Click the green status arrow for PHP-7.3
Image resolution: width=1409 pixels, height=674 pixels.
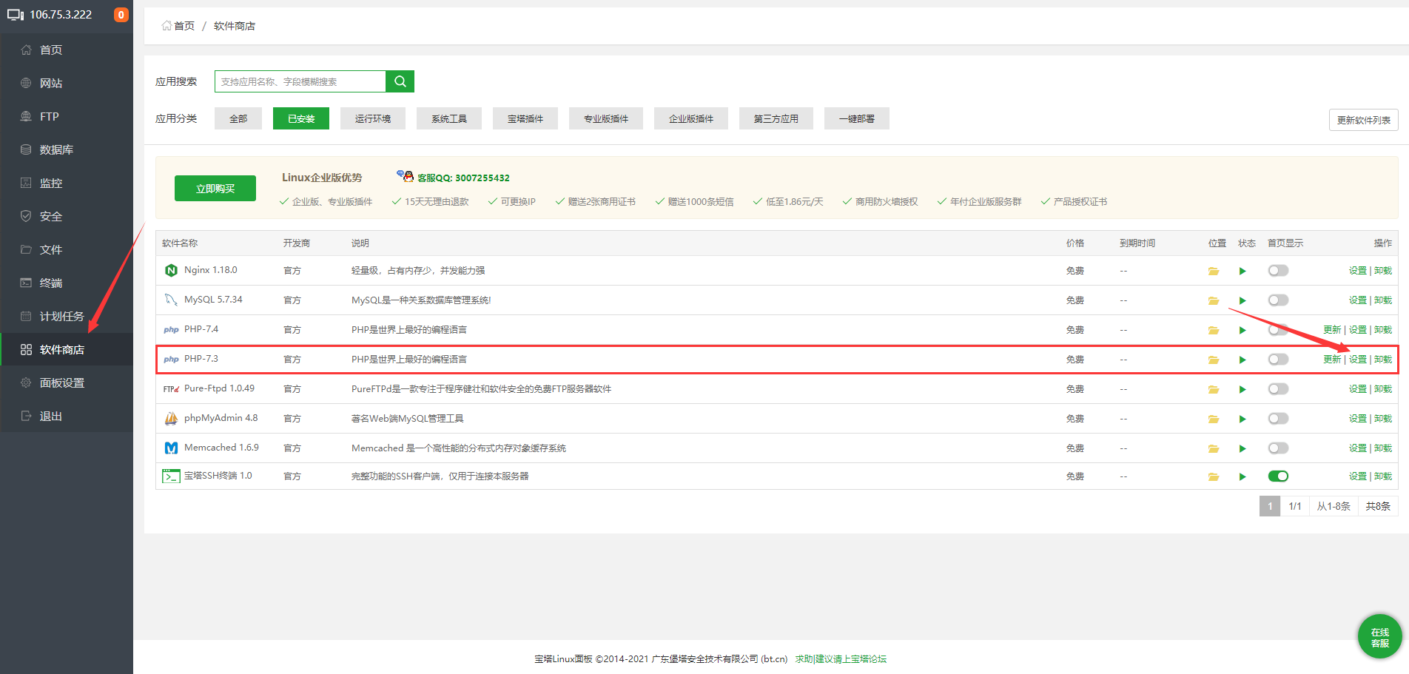[x=1242, y=360]
